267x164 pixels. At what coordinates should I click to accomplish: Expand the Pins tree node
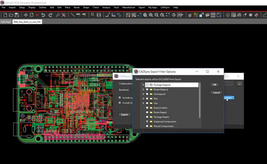tap(143, 98)
